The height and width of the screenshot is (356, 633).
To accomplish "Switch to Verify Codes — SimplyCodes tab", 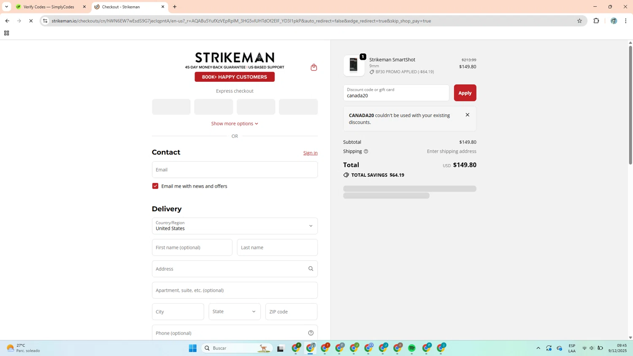I will (x=50, y=7).
